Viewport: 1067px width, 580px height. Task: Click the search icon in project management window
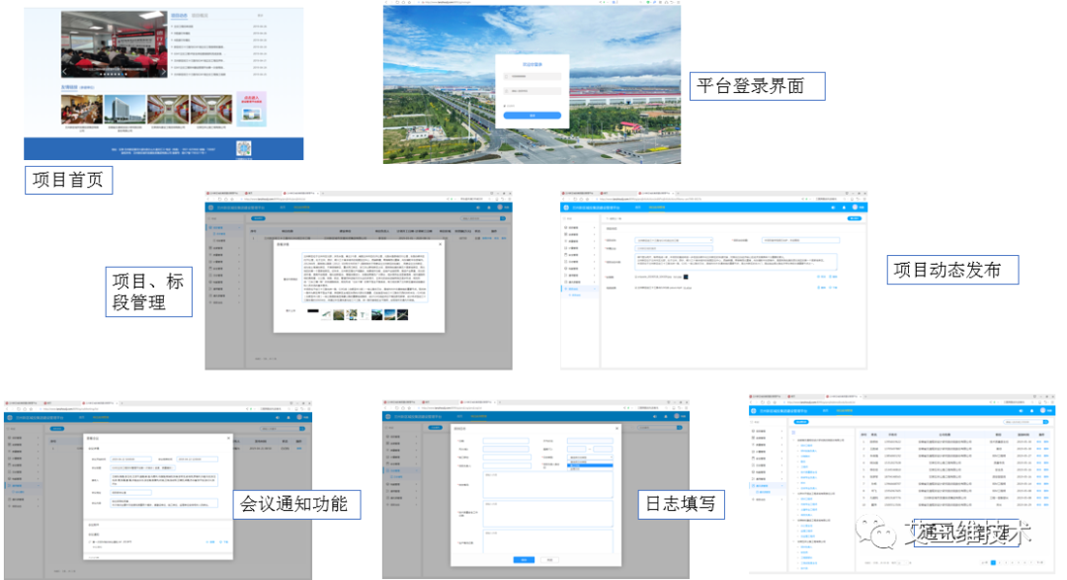point(503,218)
